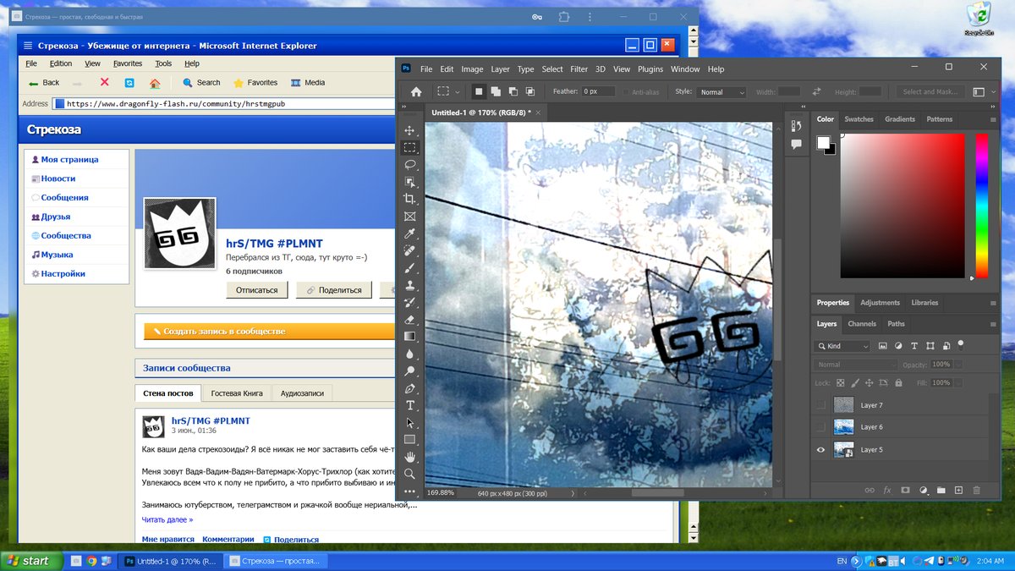
Task: Open the layer blend mode dropdown
Action: tap(855, 365)
